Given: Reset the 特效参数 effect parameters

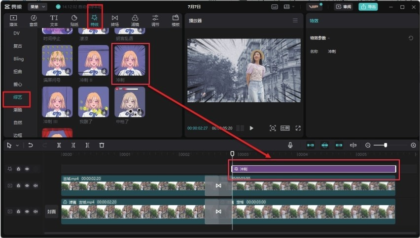Looking at the screenshot, I should pos(411,38).
